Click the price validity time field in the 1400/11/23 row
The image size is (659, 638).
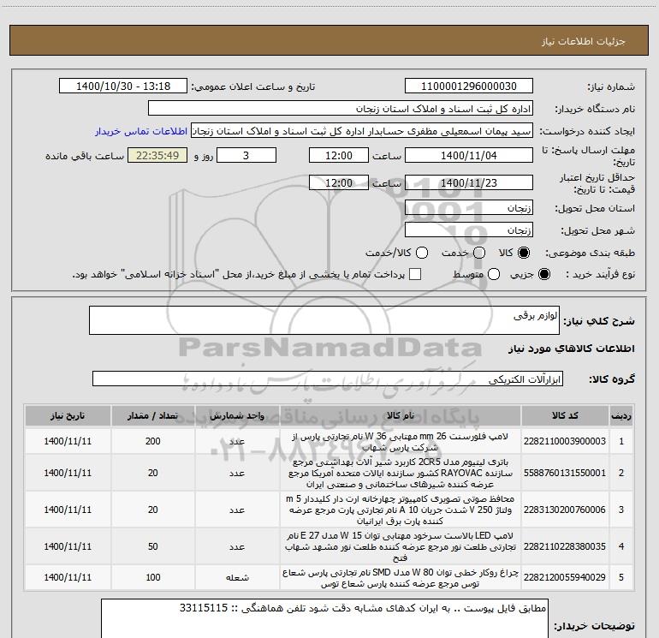tap(339, 183)
